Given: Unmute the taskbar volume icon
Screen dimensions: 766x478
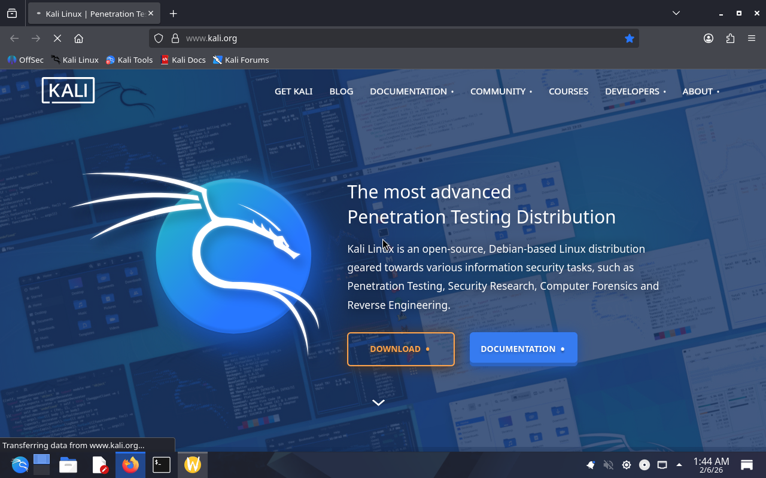Looking at the screenshot, I should click(x=609, y=465).
